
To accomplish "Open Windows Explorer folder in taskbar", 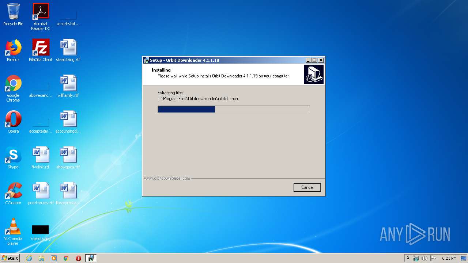I will (x=41, y=258).
